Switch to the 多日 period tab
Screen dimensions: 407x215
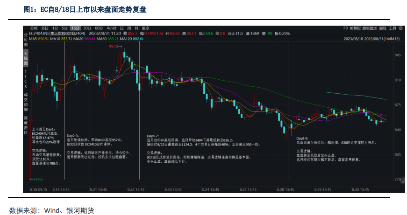point(45,28)
